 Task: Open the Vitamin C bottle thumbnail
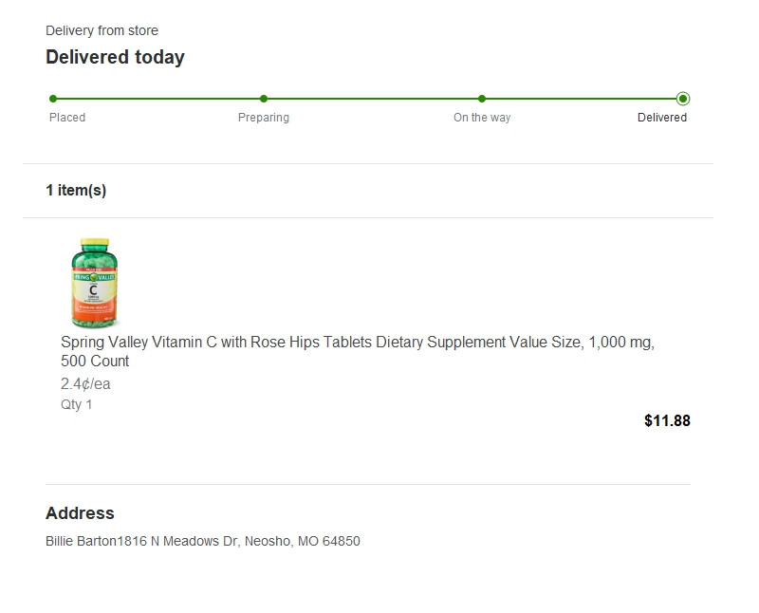tap(94, 283)
